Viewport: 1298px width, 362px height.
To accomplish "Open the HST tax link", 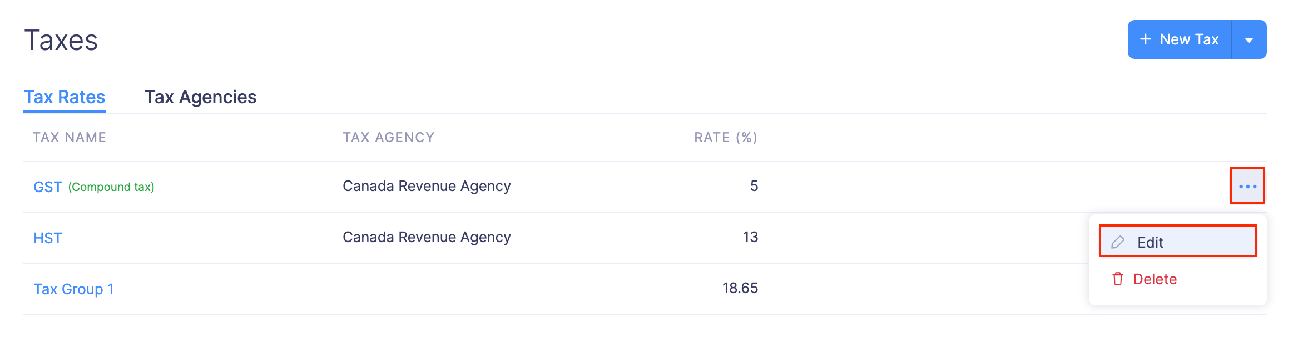I will 48,238.
